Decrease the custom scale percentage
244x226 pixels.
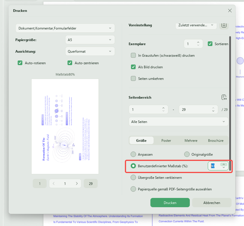[x=224, y=168]
